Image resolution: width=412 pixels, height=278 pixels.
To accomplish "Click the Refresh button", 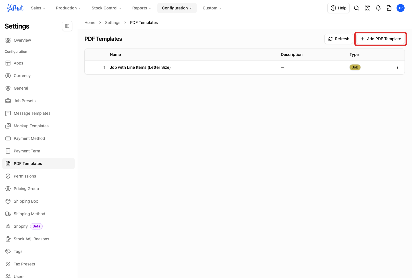I will point(339,39).
